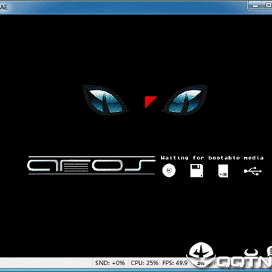Click the hard drive boot media icon
This screenshot has width=272, height=272.
[x=223, y=171]
